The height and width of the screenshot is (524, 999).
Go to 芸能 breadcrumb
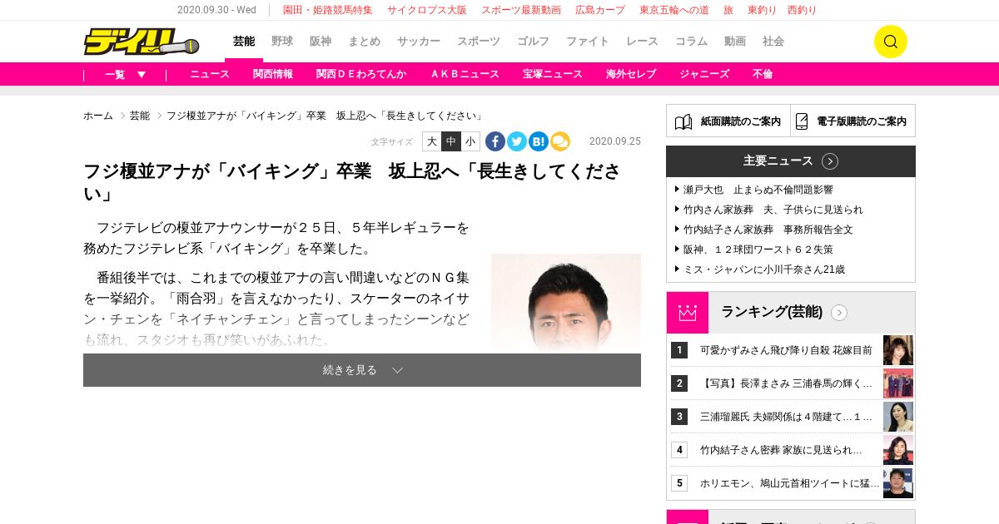140,116
